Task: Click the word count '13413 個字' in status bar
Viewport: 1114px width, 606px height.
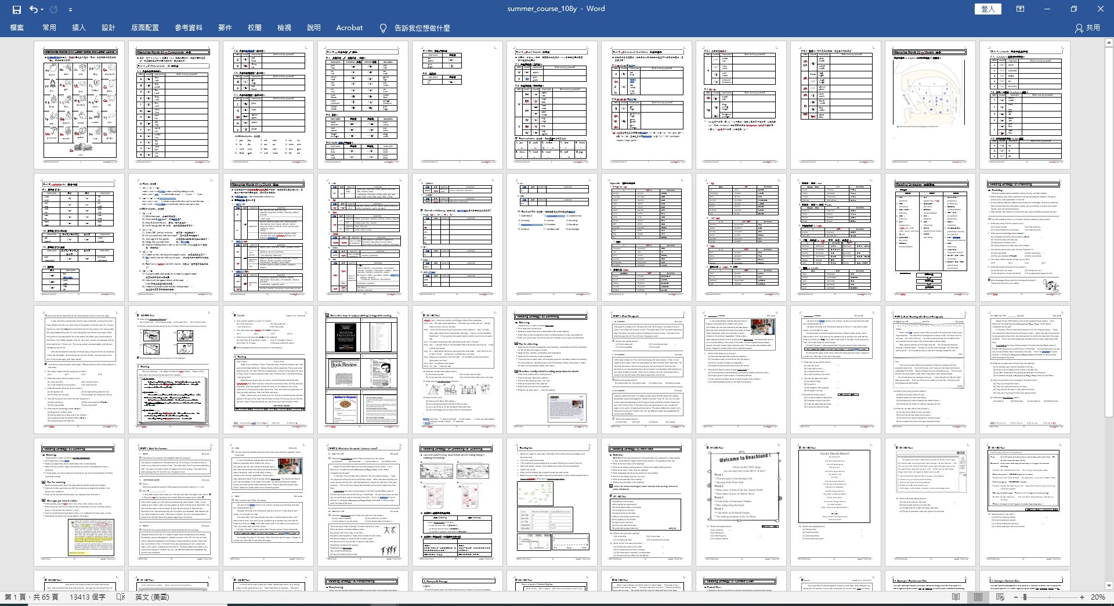Action: pos(88,597)
